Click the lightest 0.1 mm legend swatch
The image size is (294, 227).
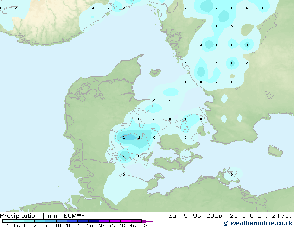pyautogui.click(x=8, y=221)
